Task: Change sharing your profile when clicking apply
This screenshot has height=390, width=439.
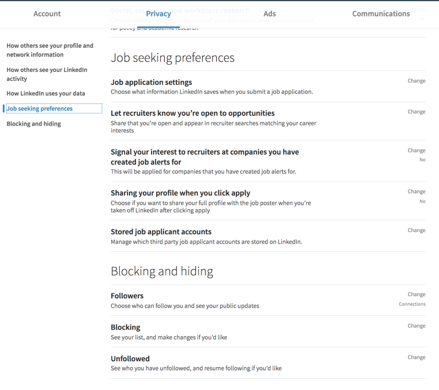Action: [x=416, y=191]
